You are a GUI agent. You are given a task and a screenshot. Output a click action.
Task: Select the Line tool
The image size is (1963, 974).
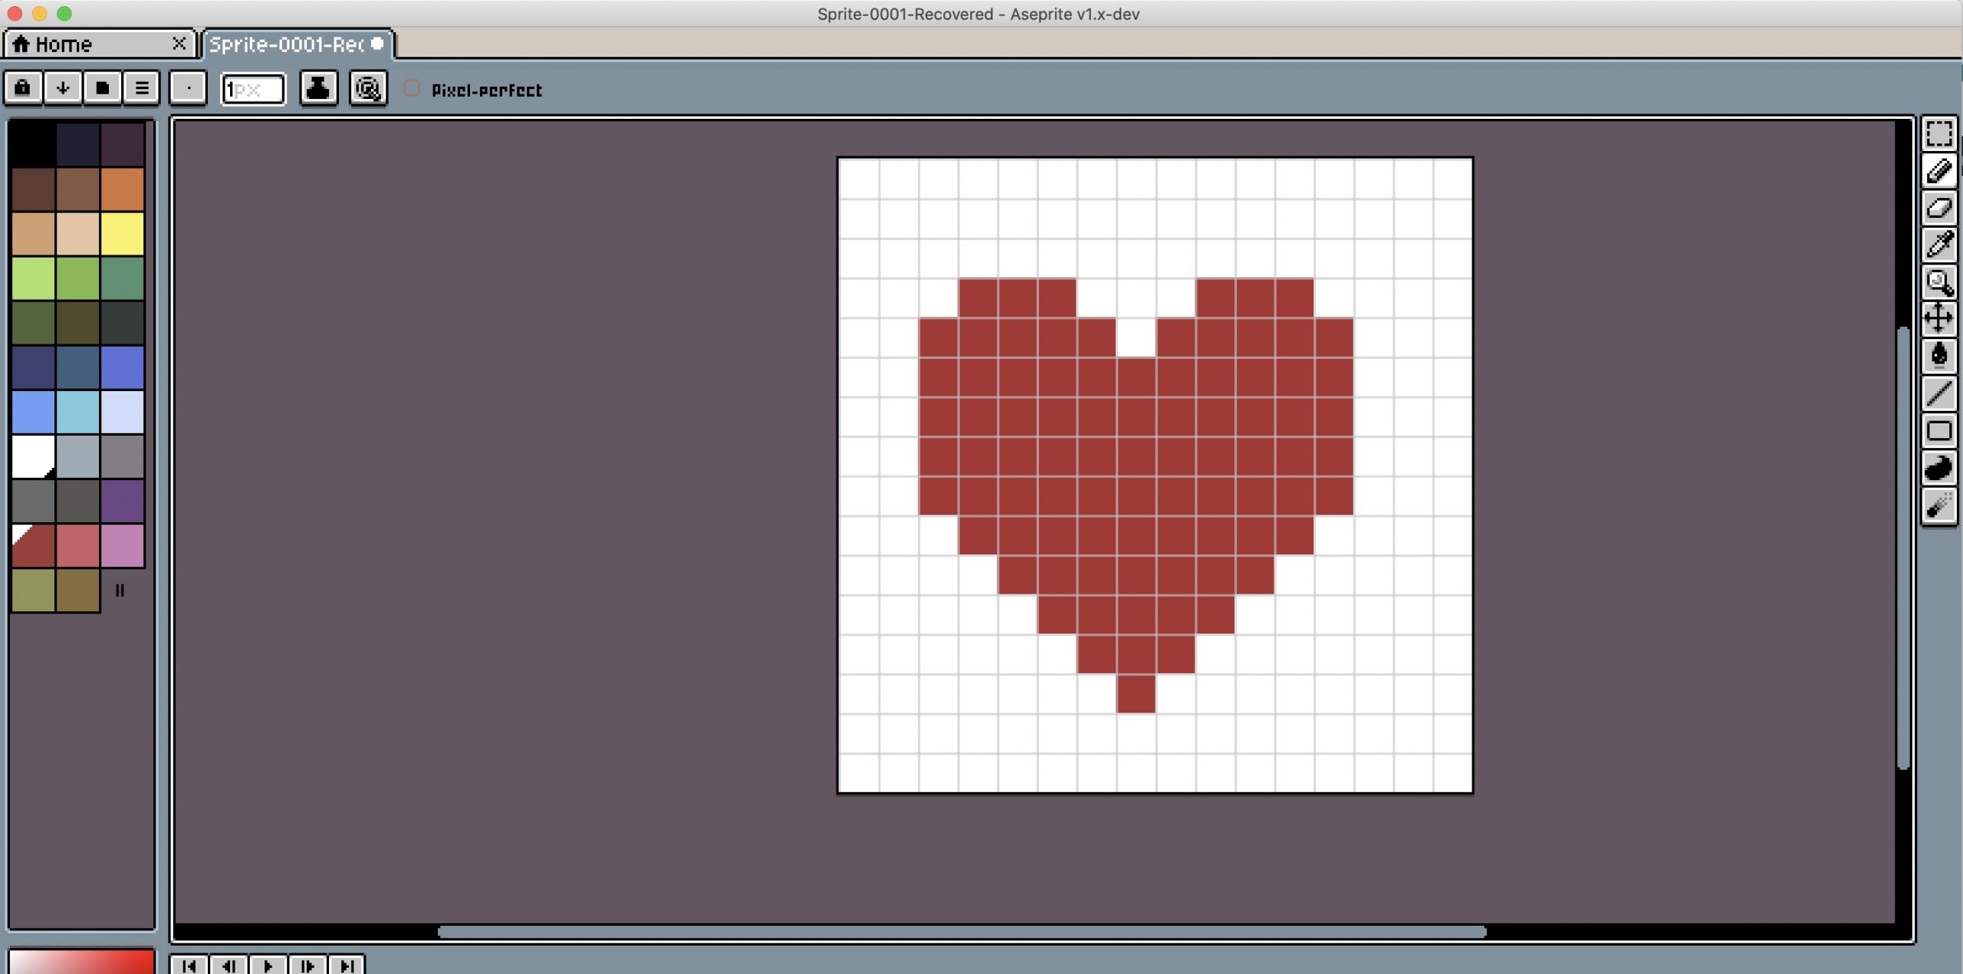click(1938, 393)
